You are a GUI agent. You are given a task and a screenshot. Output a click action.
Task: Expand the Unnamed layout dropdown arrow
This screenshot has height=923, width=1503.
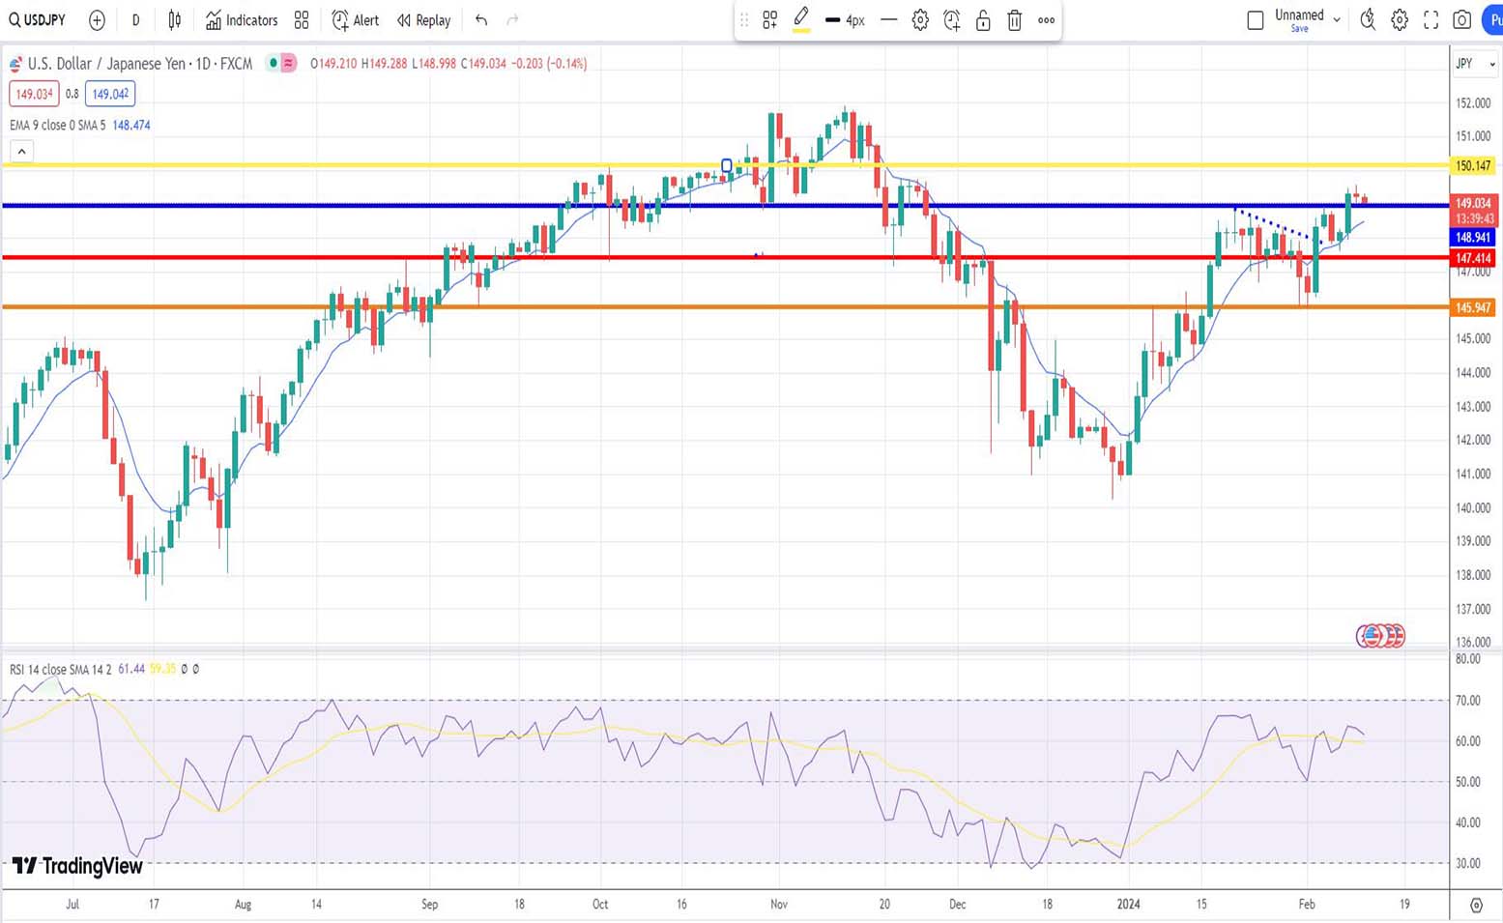(x=1337, y=19)
